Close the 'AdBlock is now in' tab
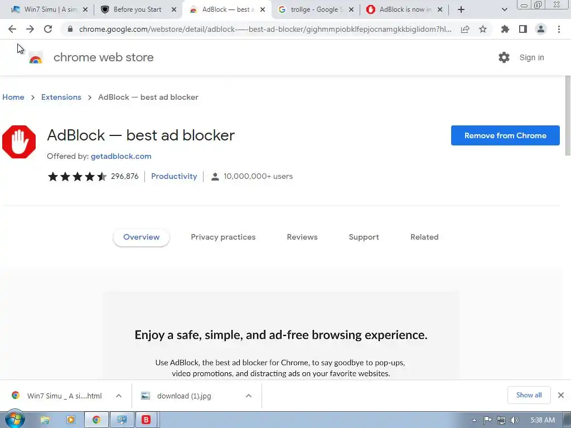Viewport: 571px width, 428px height. 440,9
